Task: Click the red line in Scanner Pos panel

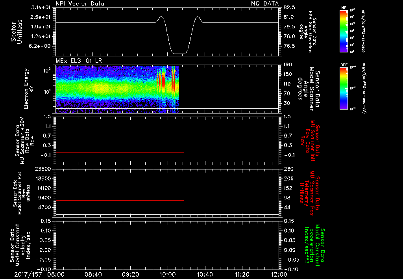Action: 120,200
